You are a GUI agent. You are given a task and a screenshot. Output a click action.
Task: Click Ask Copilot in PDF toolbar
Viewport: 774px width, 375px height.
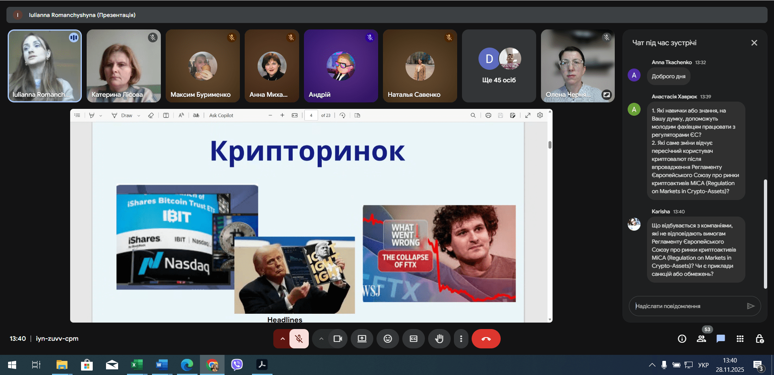coord(221,116)
